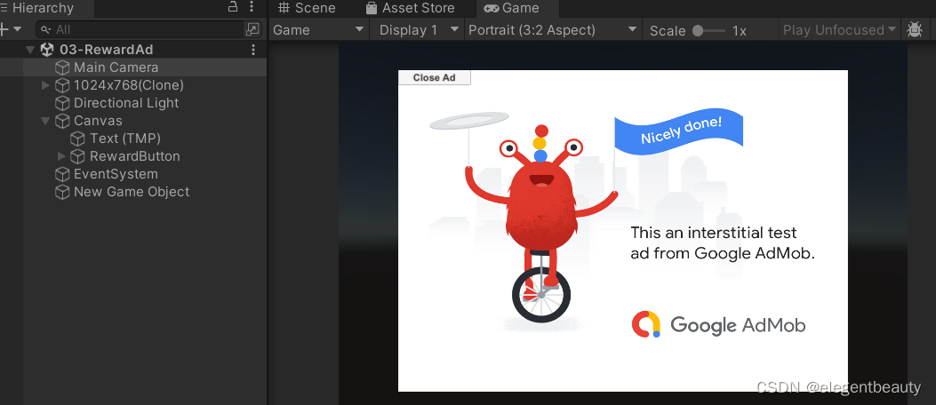Focus the Hierarchy search field

[x=140, y=29]
